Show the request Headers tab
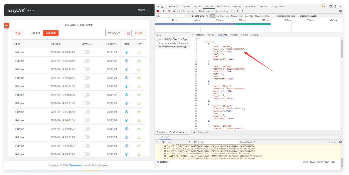The height and width of the screenshot is (175, 349). point(200,35)
